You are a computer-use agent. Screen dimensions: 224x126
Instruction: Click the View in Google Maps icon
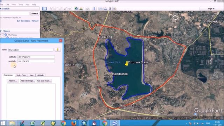coord(115,8)
